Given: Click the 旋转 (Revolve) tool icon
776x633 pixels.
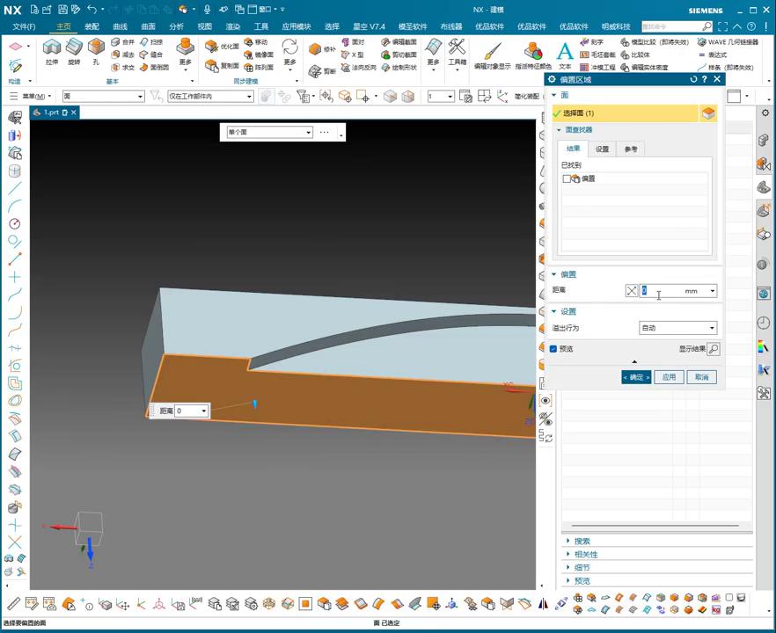Looking at the screenshot, I should coord(74,49).
